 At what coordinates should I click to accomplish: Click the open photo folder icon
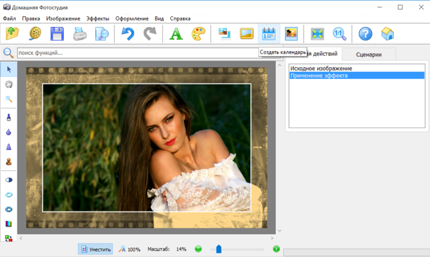13,34
